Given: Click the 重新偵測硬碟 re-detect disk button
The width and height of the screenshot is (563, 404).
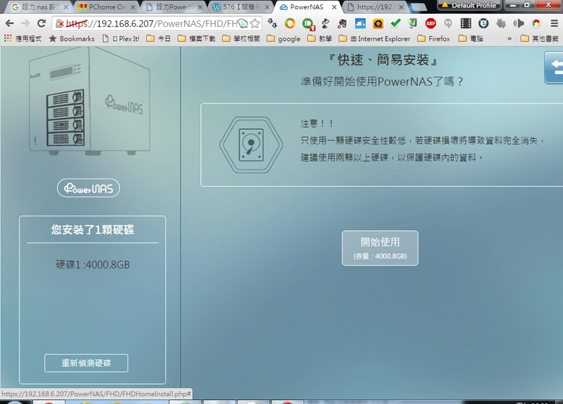Looking at the screenshot, I should tap(86, 363).
